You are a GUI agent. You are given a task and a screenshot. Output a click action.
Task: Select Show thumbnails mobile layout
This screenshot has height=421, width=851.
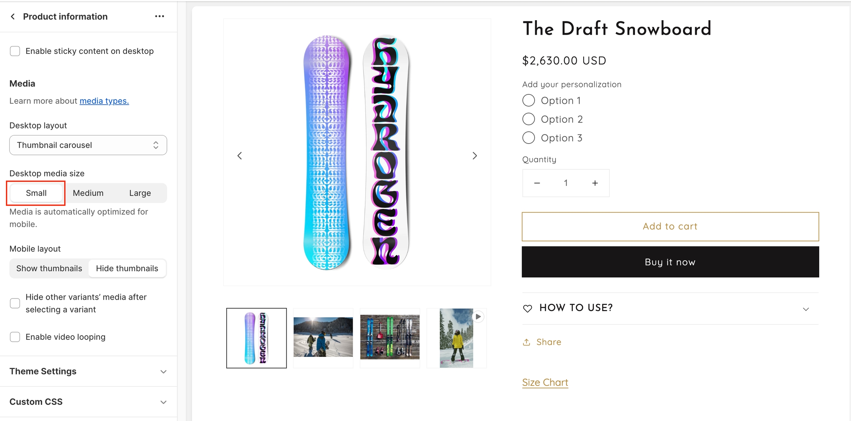pyautogui.click(x=49, y=268)
